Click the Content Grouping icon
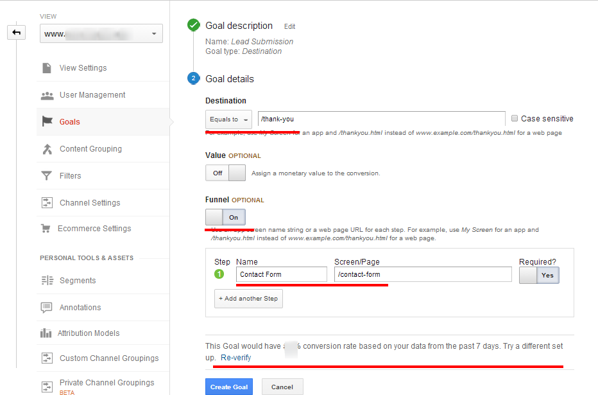Image resolution: width=598 pixels, height=395 pixels. coord(47,149)
